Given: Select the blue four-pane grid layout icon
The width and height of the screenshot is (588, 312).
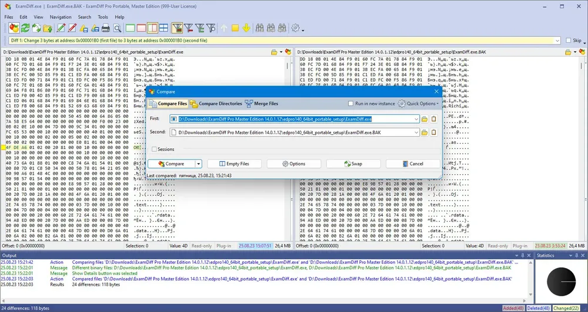Looking at the screenshot, I should click(163, 28).
